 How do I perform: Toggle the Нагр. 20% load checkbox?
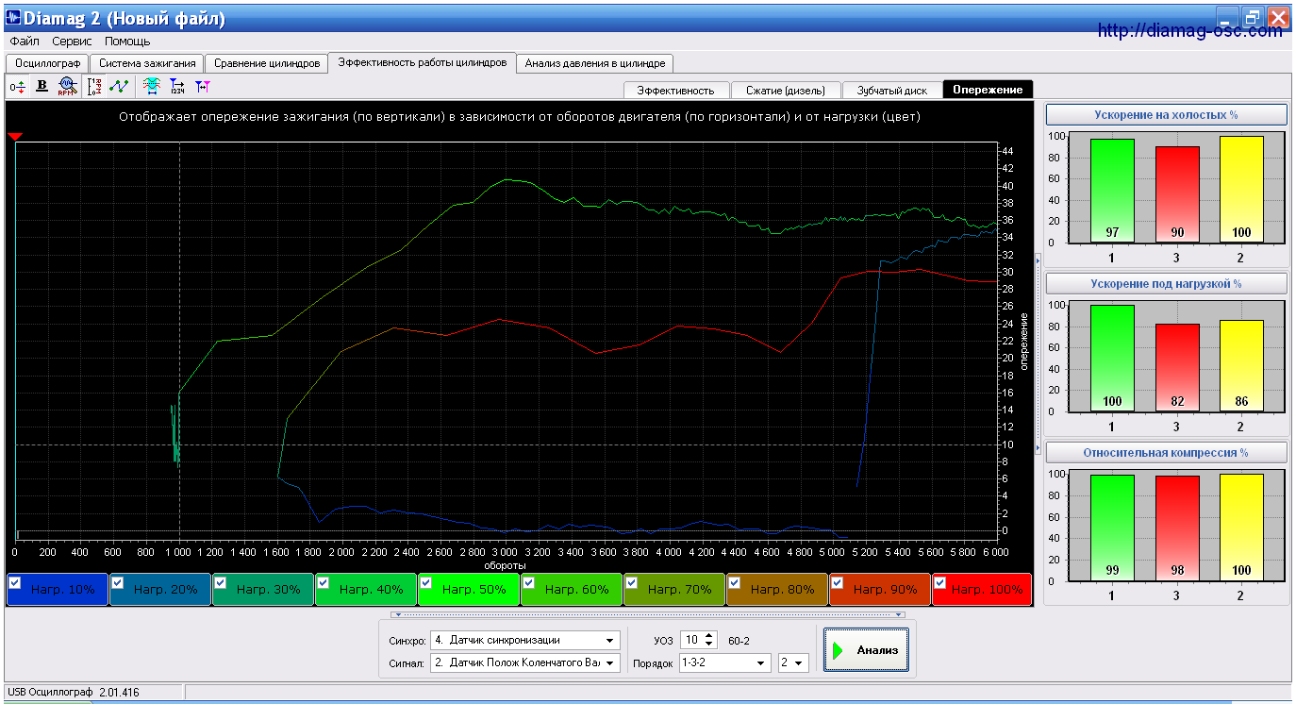(118, 583)
